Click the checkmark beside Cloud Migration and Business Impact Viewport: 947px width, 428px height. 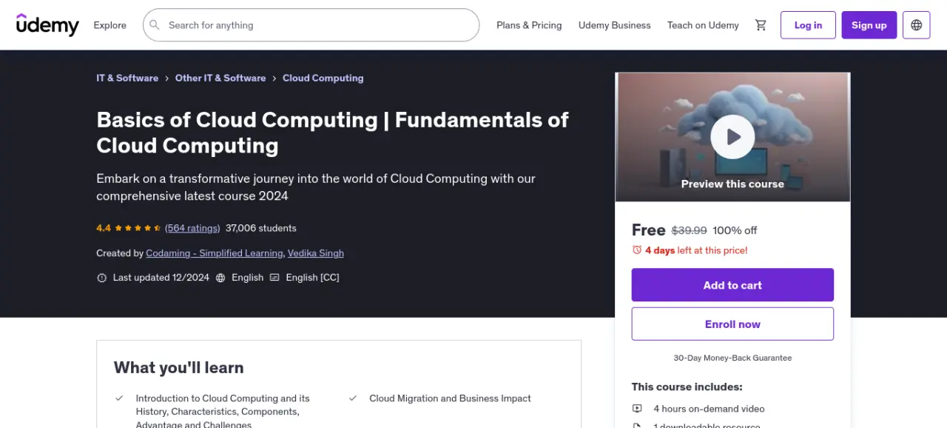(353, 398)
